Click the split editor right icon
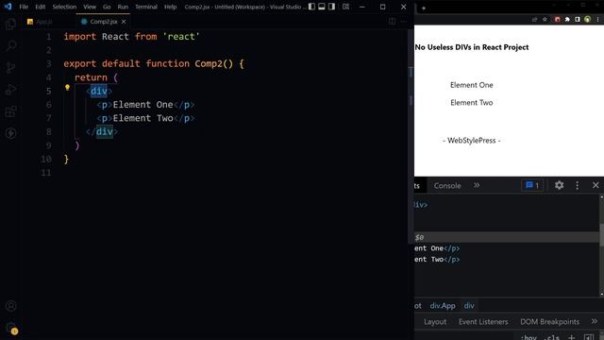The width and height of the screenshot is (604, 340). (x=393, y=22)
